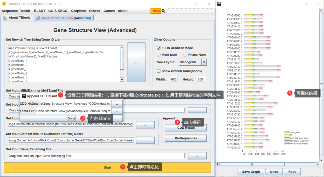Open the Sequence Toolkit menu
324x177 pixels.
pyautogui.click(x=16, y=11)
